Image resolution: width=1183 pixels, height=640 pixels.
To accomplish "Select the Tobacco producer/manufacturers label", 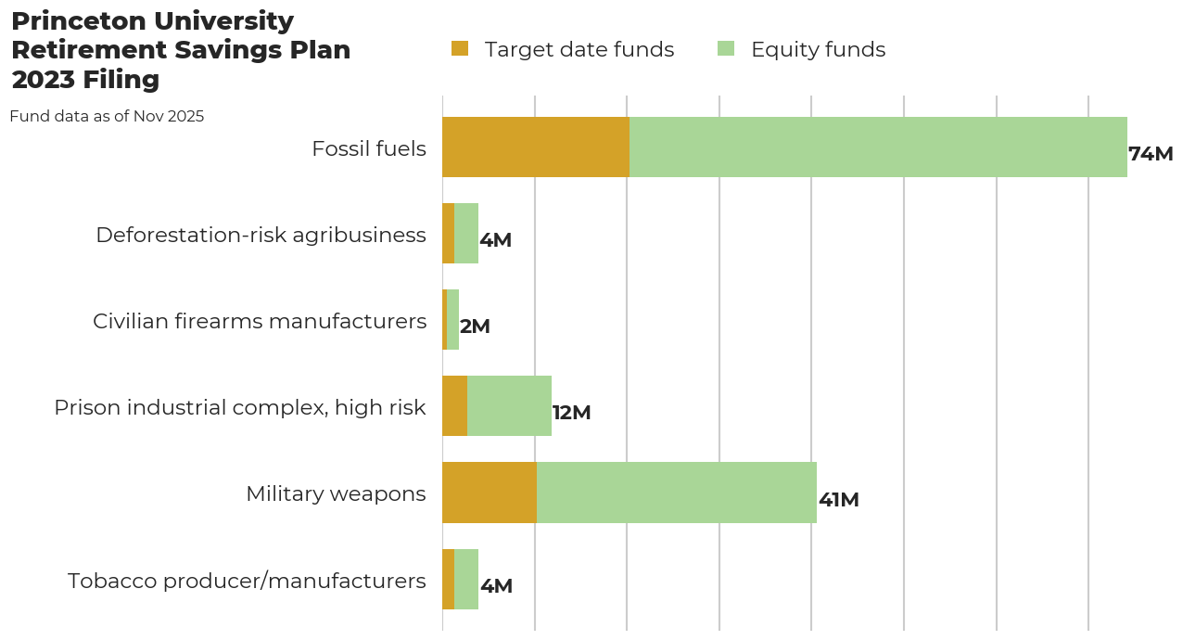I will coord(247,581).
